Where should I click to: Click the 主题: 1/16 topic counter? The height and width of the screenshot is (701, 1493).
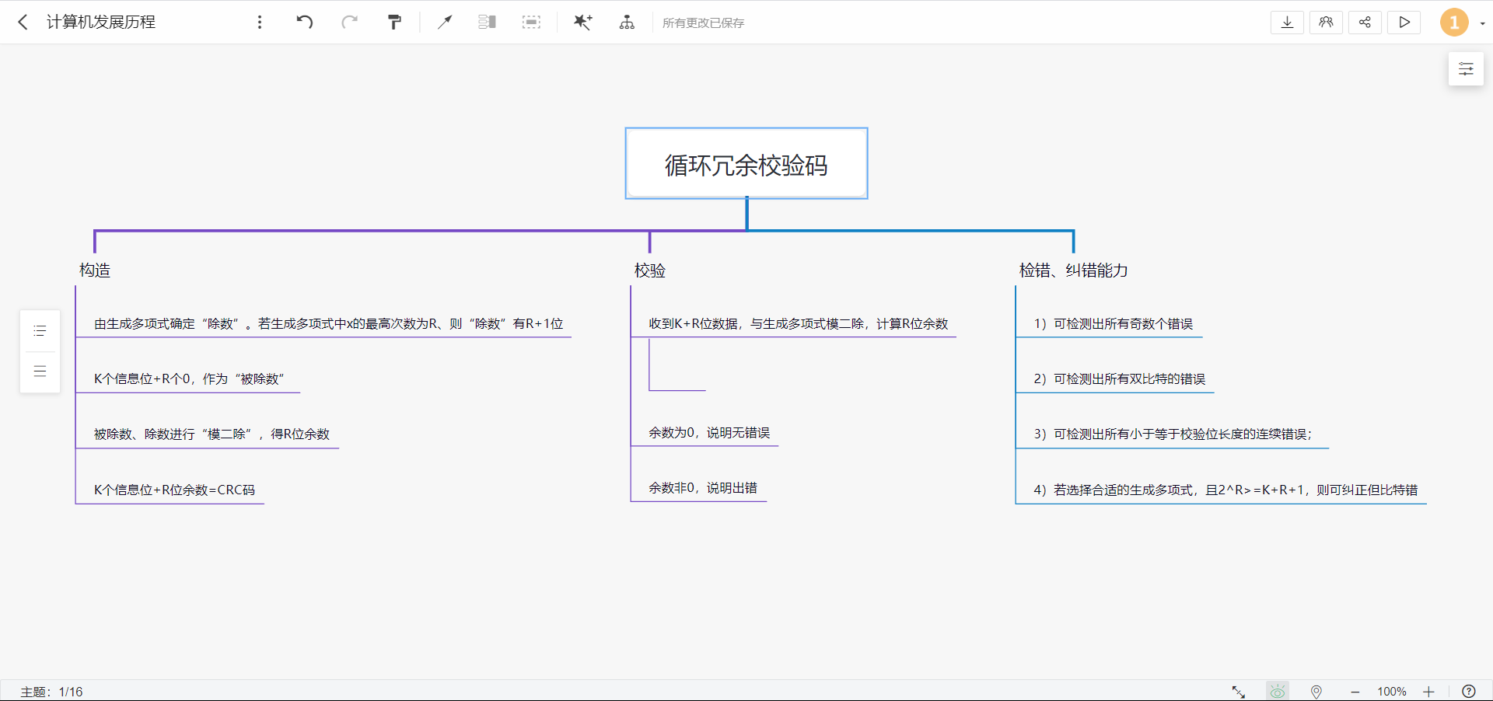tap(51, 692)
